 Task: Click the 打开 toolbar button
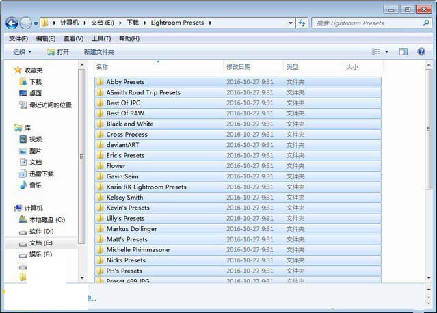58,52
